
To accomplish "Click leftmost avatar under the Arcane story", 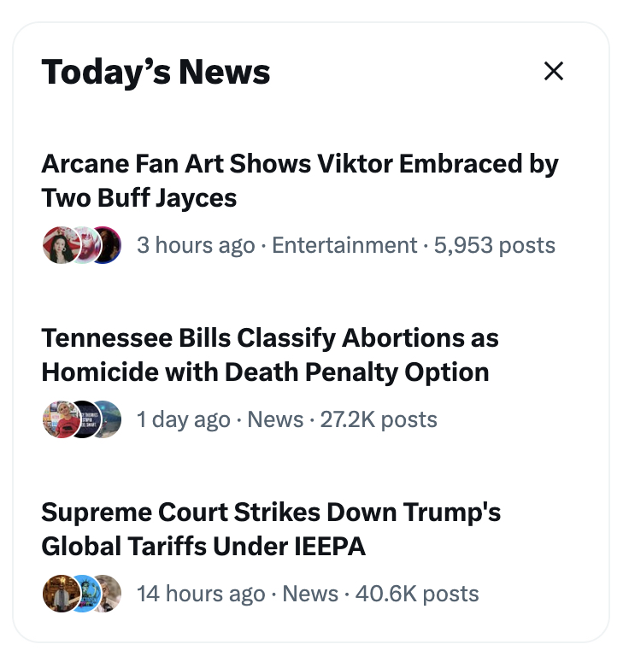I will point(57,246).
